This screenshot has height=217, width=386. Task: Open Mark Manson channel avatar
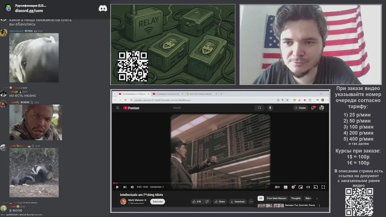123,201
